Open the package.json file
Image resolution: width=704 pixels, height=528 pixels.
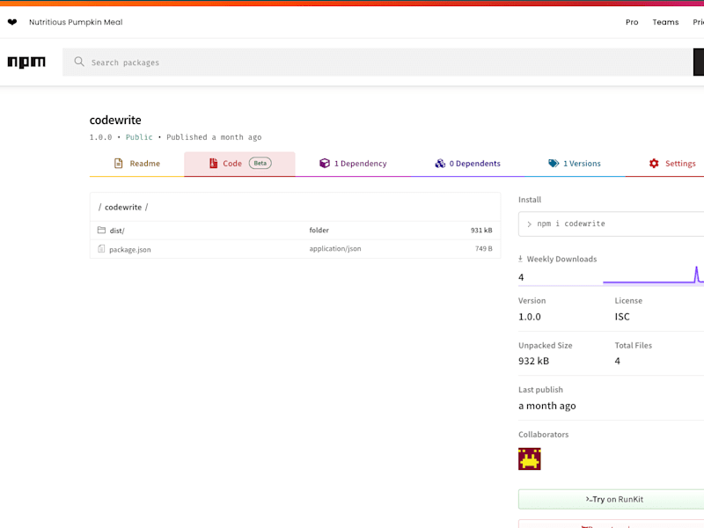tap(130, 250)
